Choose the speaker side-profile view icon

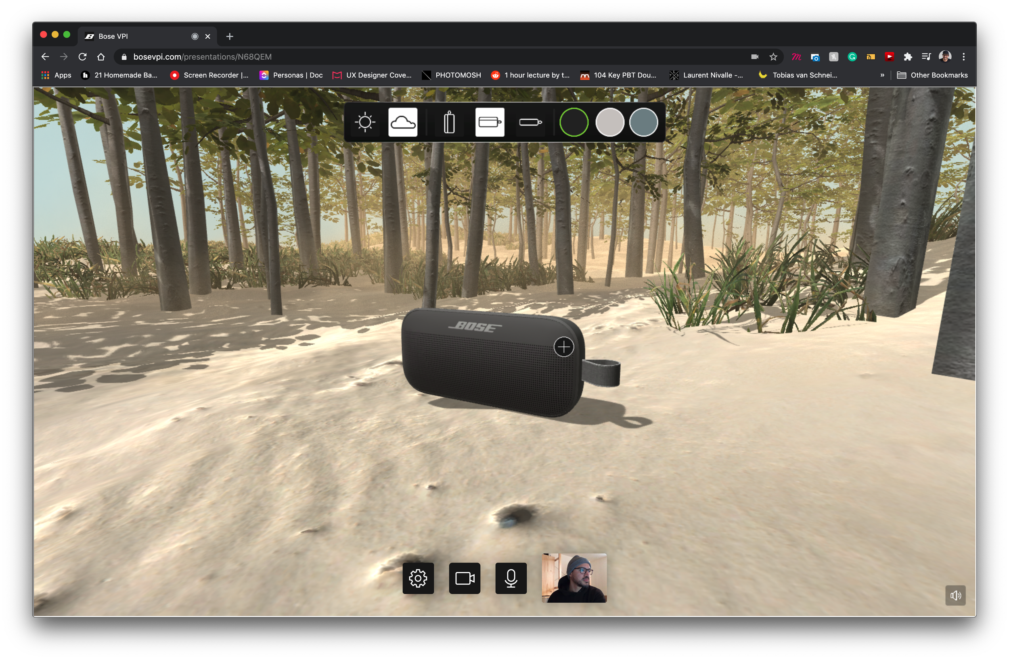pyautogui.click(x=530, y=123)
